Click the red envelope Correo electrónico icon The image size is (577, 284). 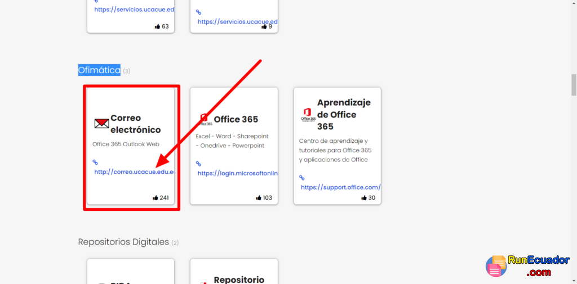(x=101, y=124)
